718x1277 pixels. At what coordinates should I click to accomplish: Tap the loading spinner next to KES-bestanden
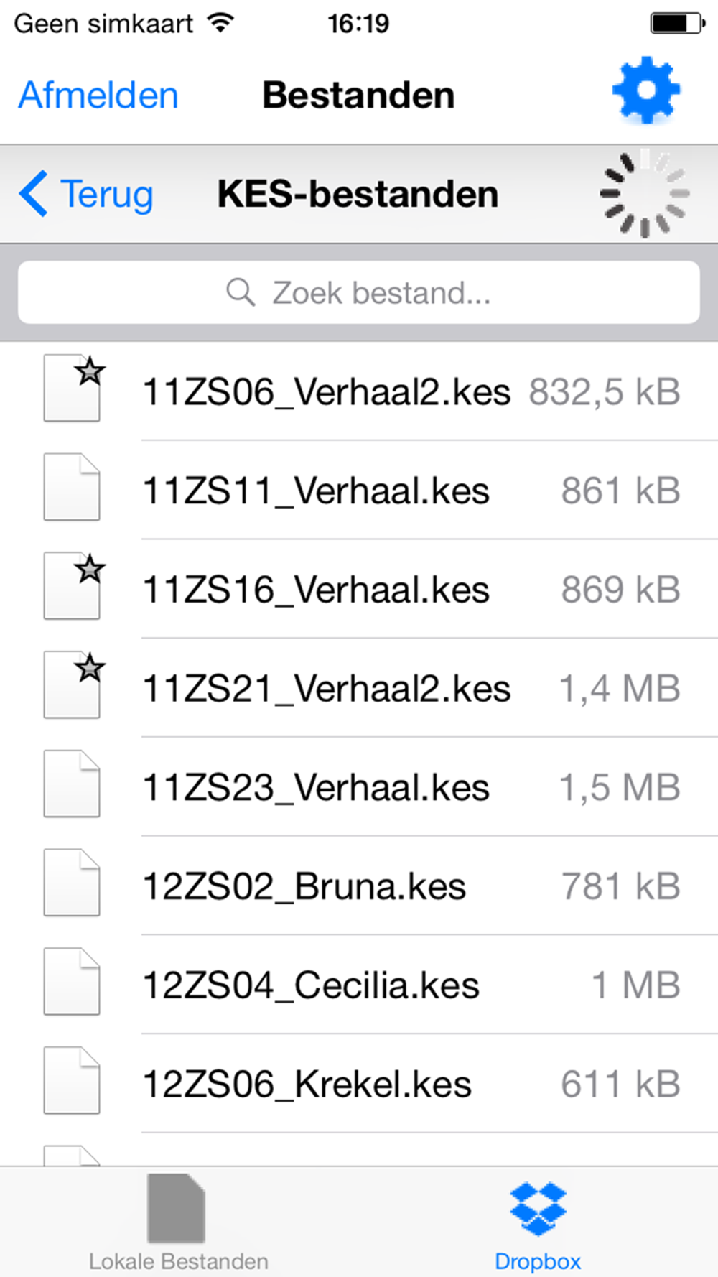(645, 193)
